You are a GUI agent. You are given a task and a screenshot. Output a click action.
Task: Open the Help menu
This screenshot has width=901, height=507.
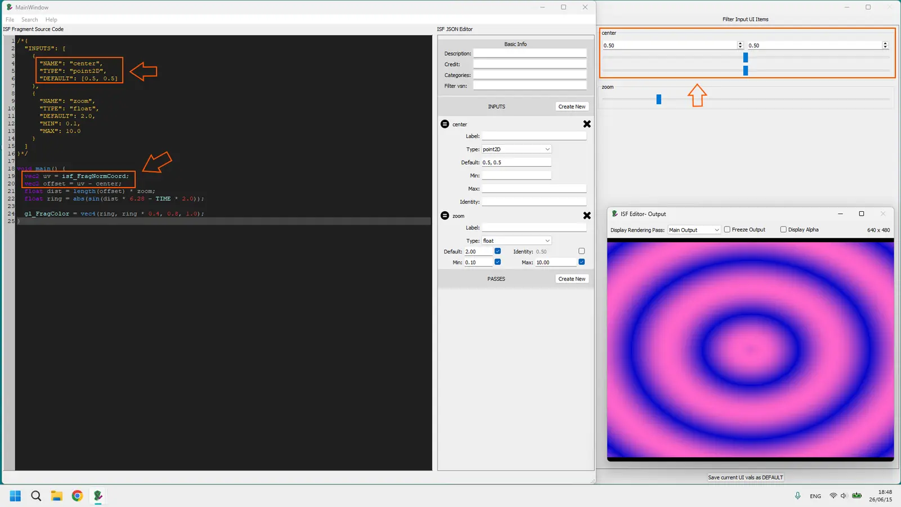pos(51,20)
